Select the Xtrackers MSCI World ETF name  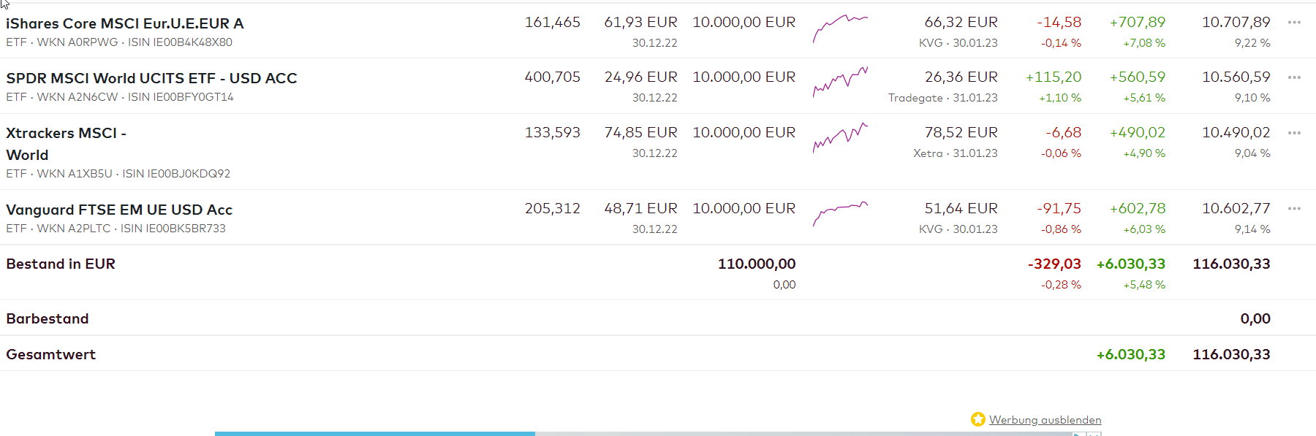[x=66, y=143]
